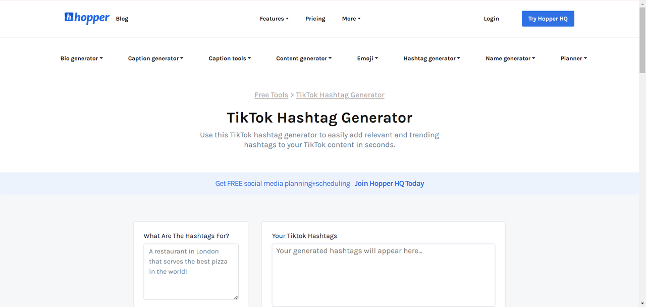Focus the hashtag description text box
Image resolution: width=646 pixels, height=307 pixels.
pos(191,272)
